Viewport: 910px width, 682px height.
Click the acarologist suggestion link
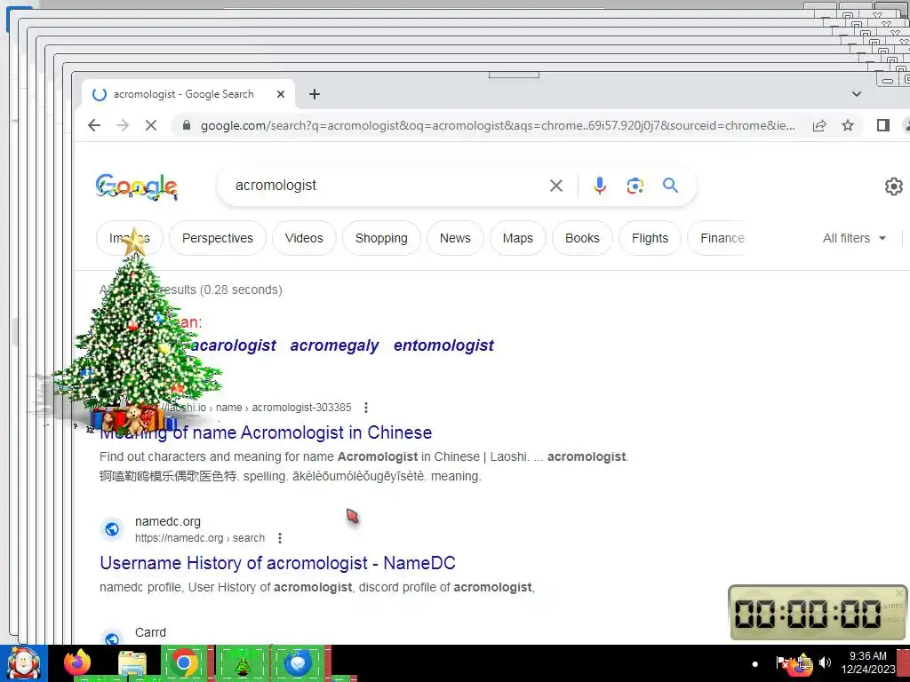pos(234,345)
